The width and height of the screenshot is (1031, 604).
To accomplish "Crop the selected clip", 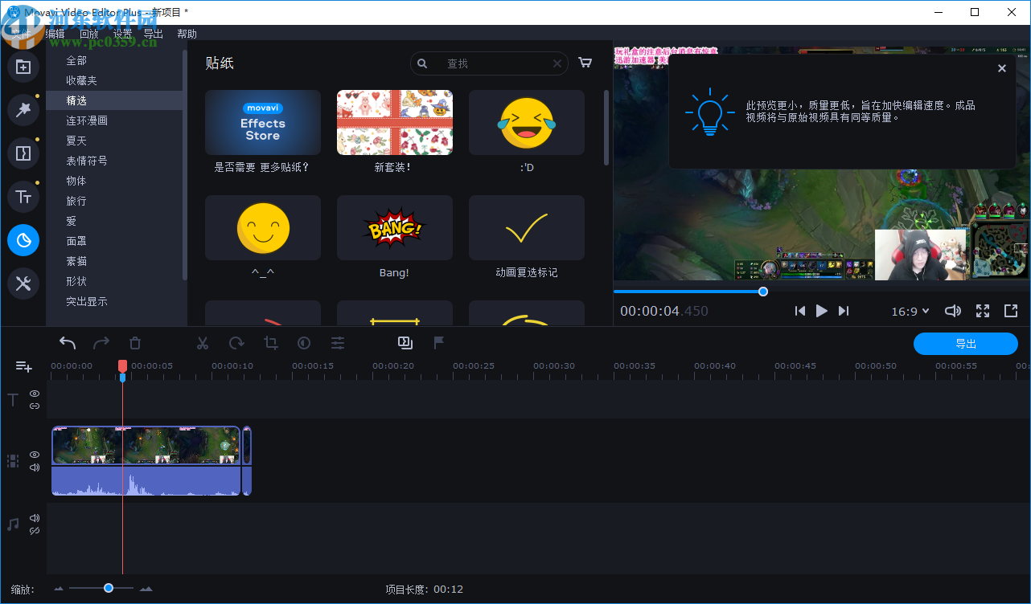I will click(270, 342).
